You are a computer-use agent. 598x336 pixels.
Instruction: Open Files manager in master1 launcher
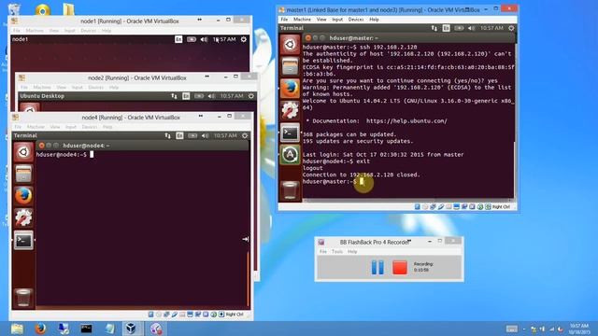[x=290, y=66]
